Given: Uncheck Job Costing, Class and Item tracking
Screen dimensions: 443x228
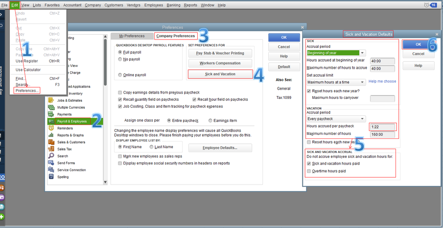Looking at the screenshot, I should click(x=120, y=106).
